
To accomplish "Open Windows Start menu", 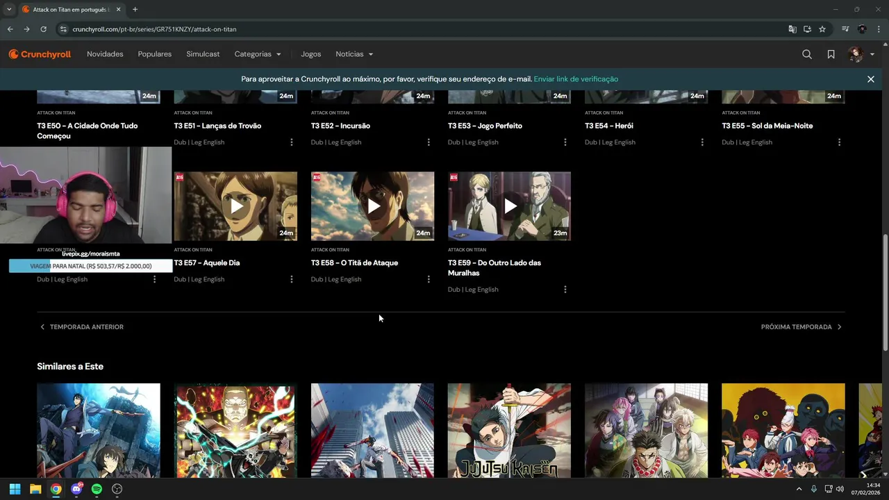I will click(15, 489).
